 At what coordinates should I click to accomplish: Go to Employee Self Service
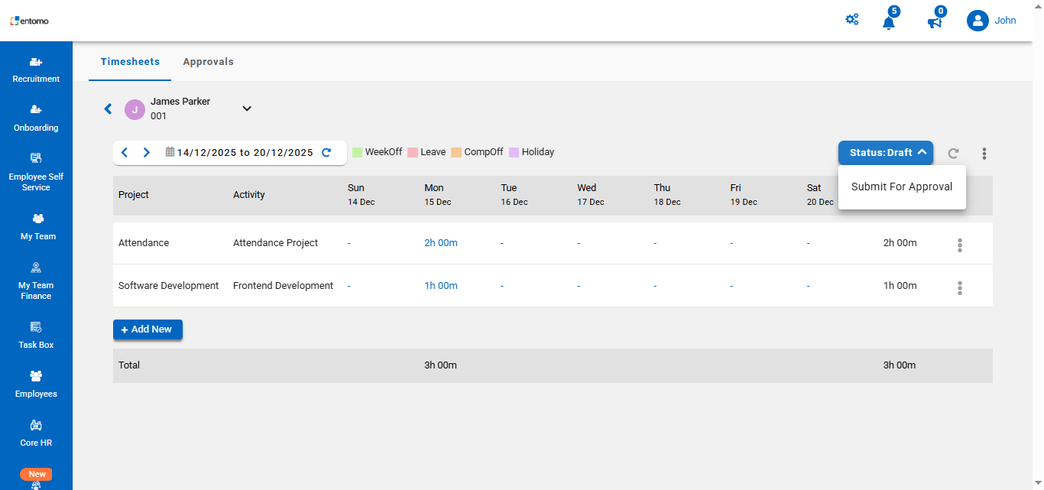click(x=36, y=172)
